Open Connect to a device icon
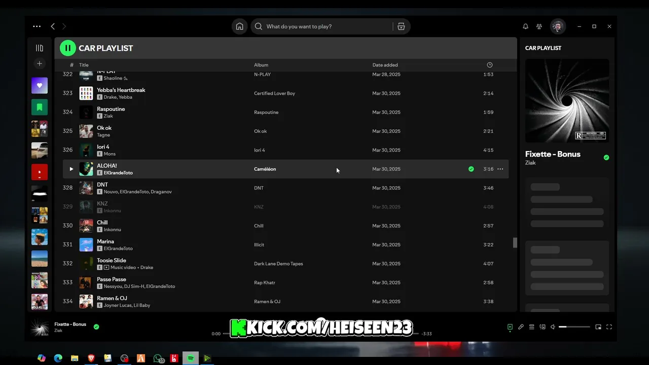 pos(543,327)
